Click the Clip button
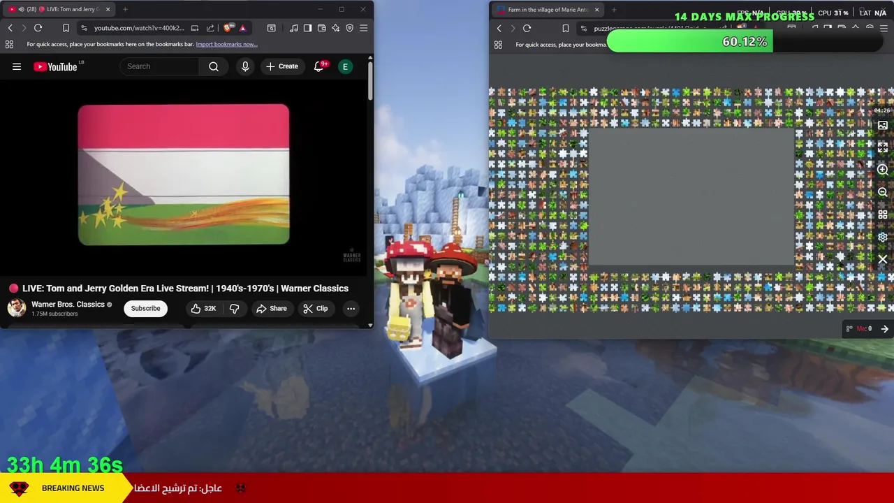 315,308
